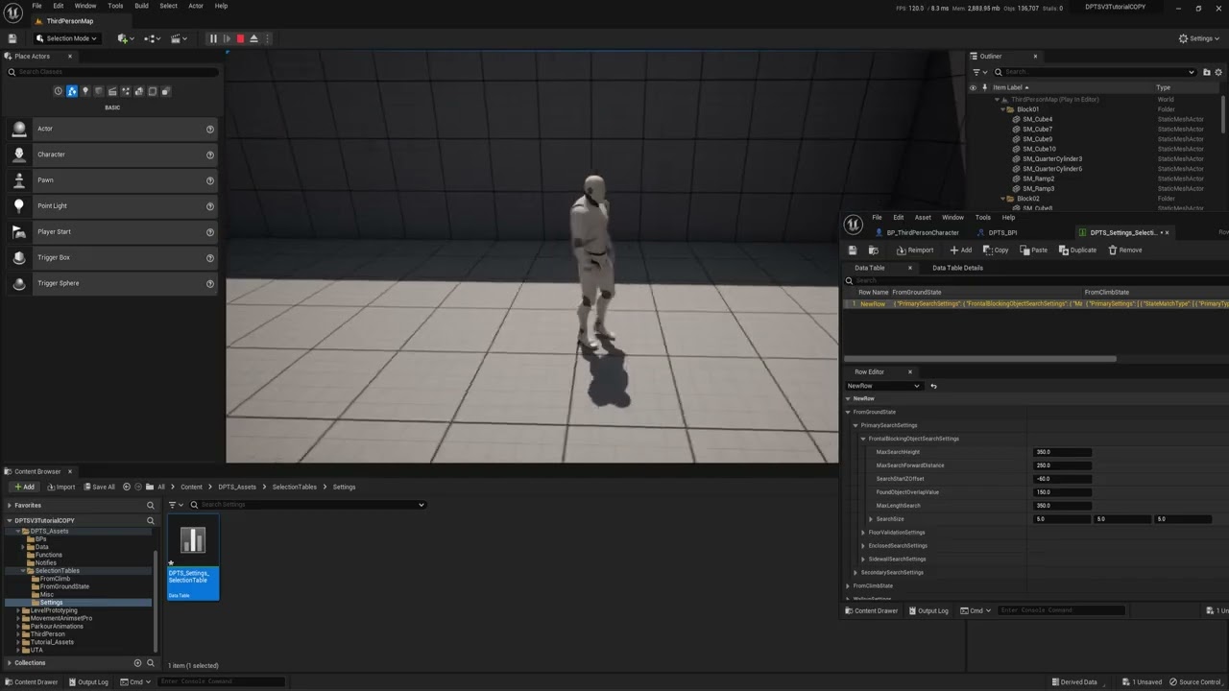
Task: Open the NewRow row selector dropdown
Action: [882, 386]
